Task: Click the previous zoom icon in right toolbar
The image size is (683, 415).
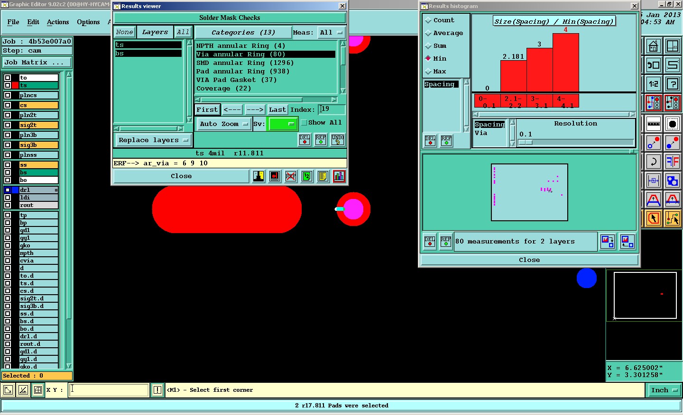Action: pyautogui.click(x=653, y=65)
